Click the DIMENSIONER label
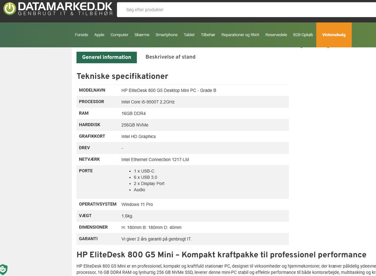The width and height of the screenshot is (376, 276). [x=93, y=227]
